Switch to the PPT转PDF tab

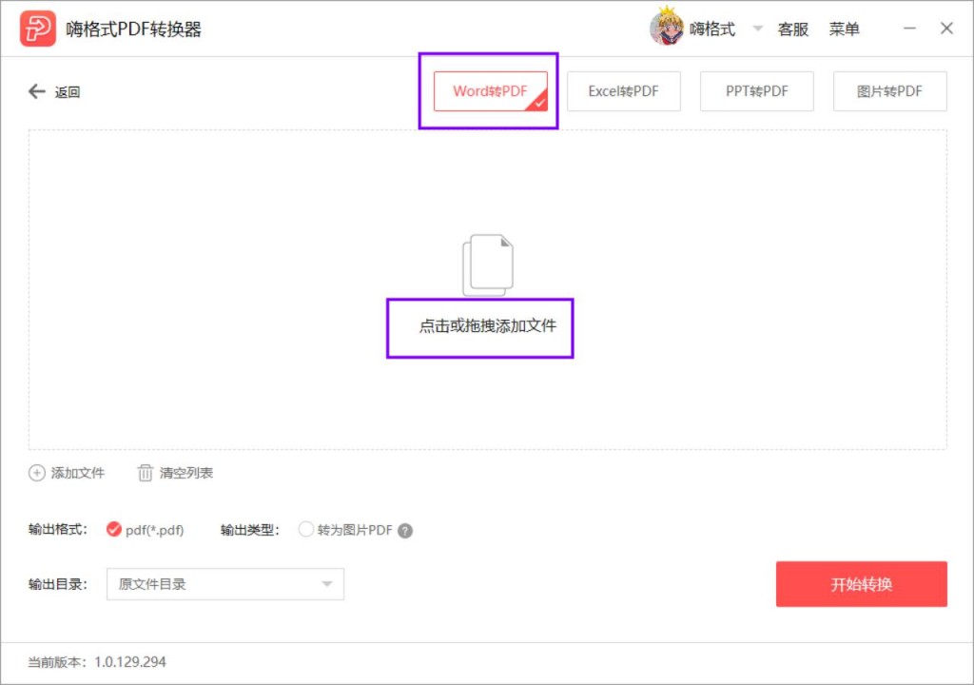point(756,91)
